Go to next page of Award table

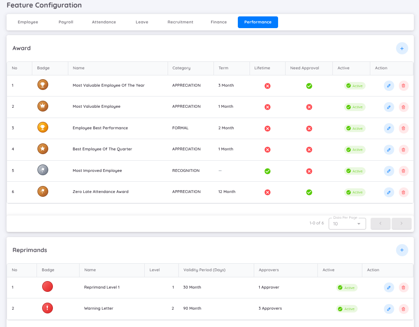401,223
